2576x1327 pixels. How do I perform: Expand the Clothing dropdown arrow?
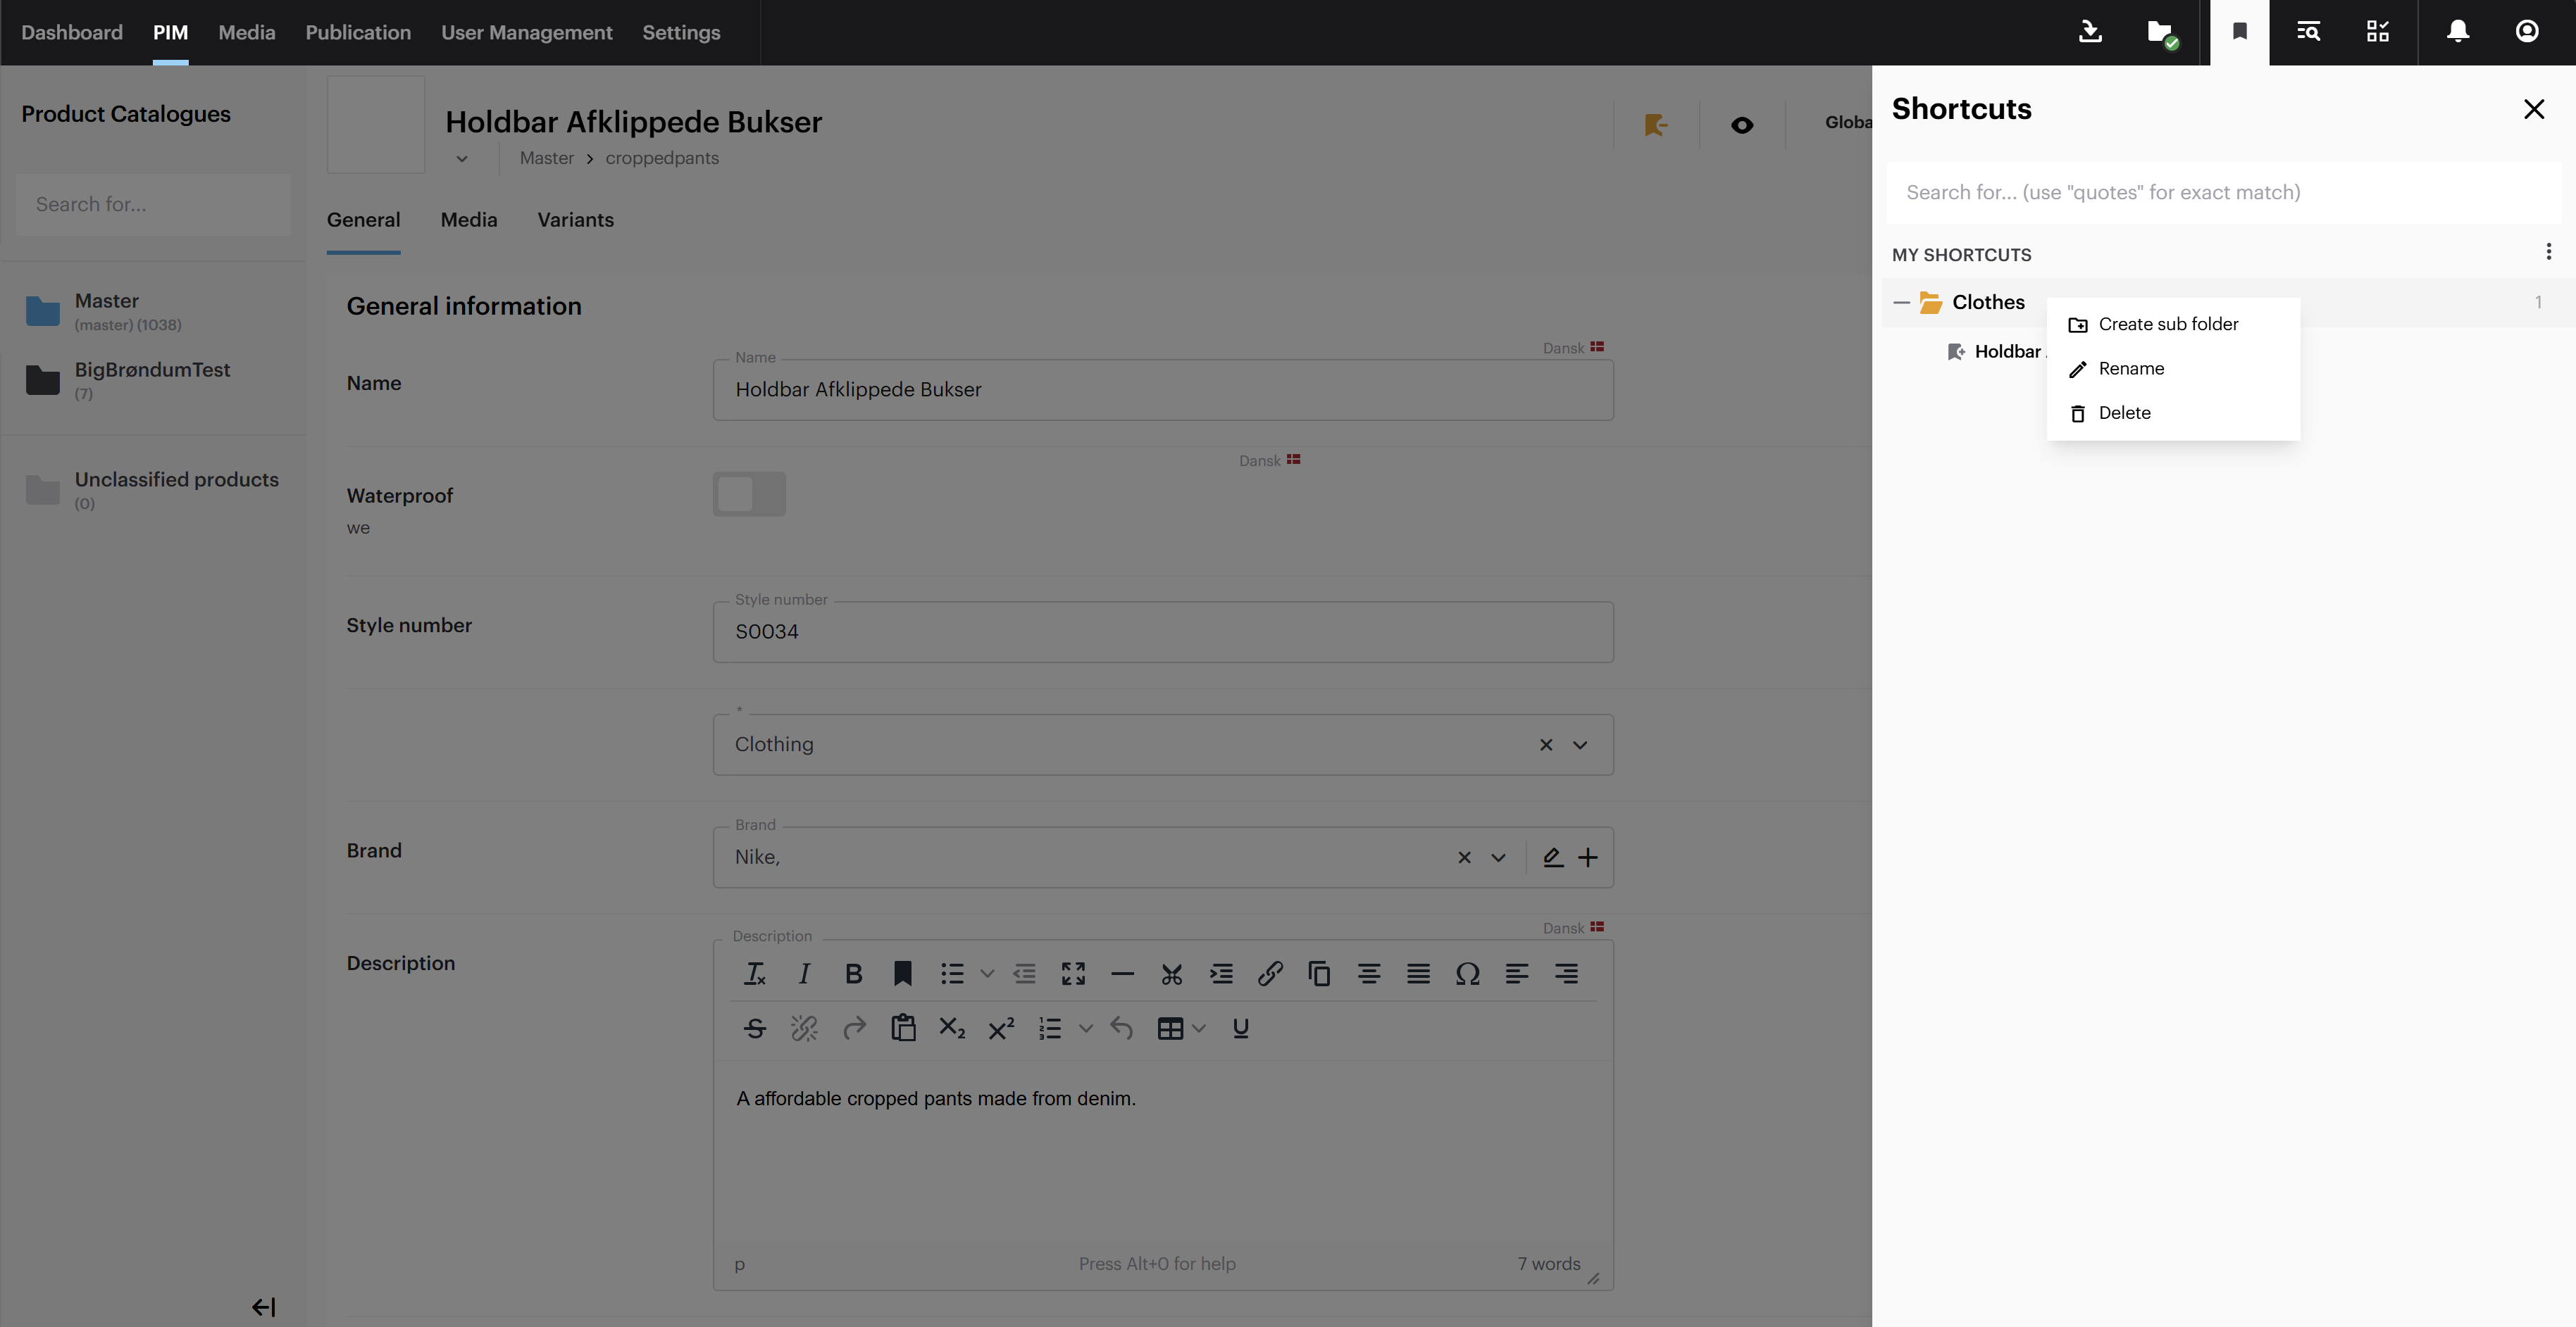1580,744
